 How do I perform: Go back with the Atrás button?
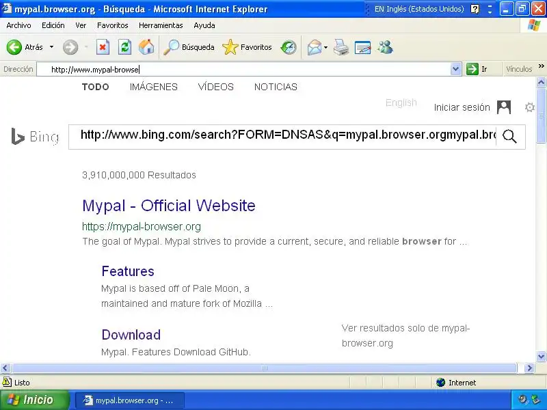coord(25,47)
